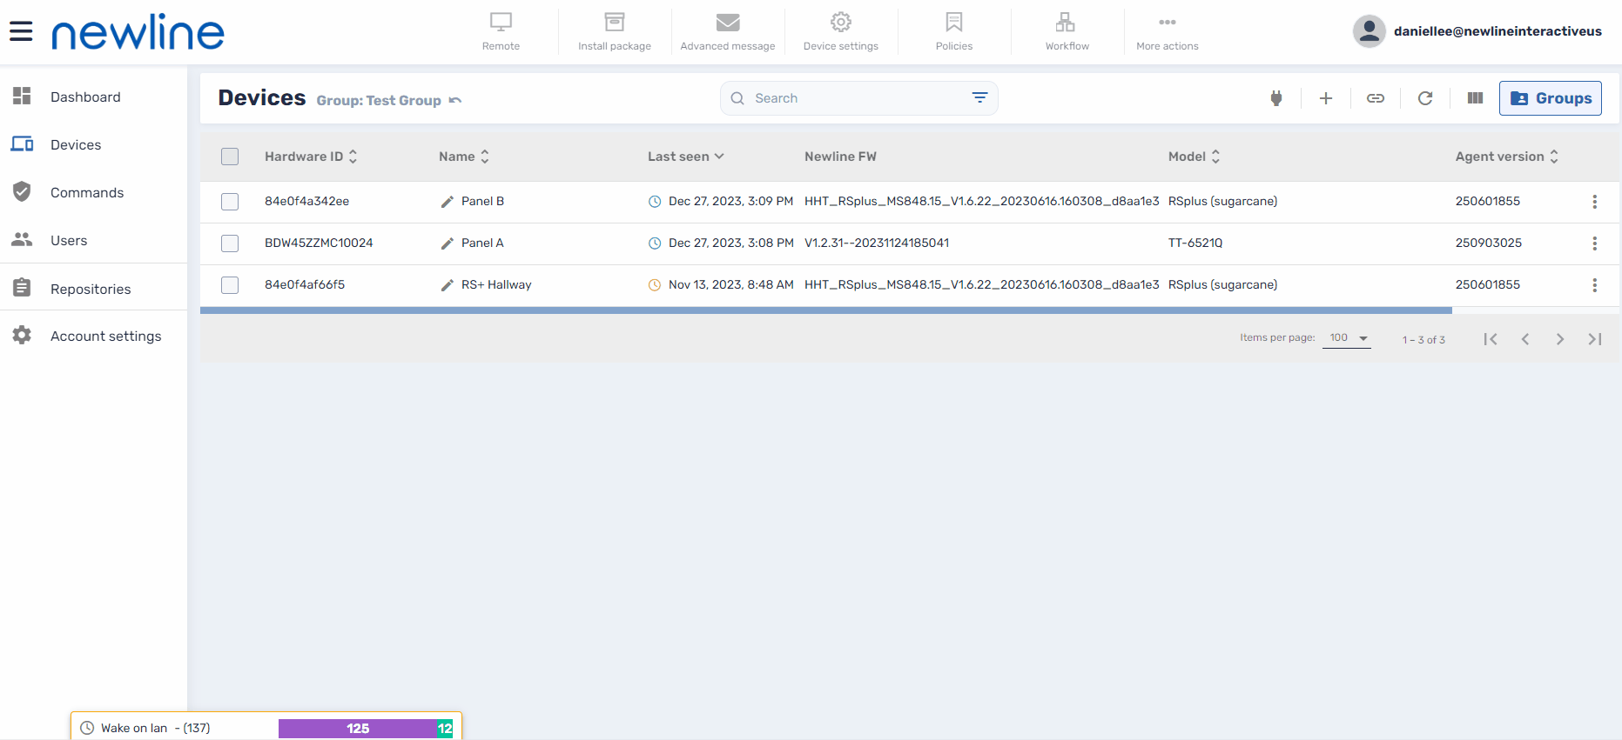Viewport: 1622px width, 740px height.
Task: Open Repositories in the sidebar
Action: 93,289
